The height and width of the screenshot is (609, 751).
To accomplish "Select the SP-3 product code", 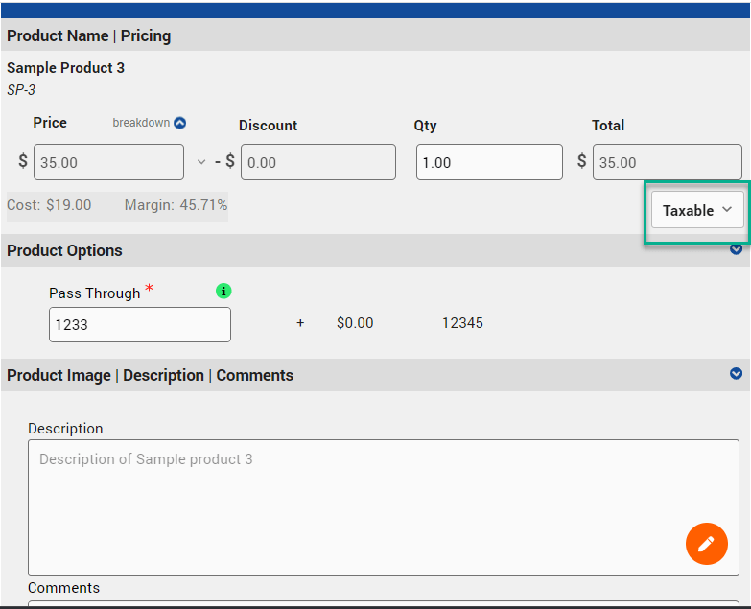I will (21, 90).
